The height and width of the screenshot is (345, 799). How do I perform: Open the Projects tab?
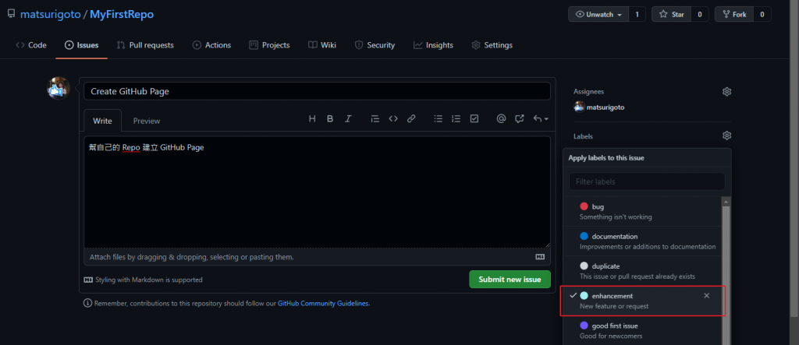tap(269, 44)
